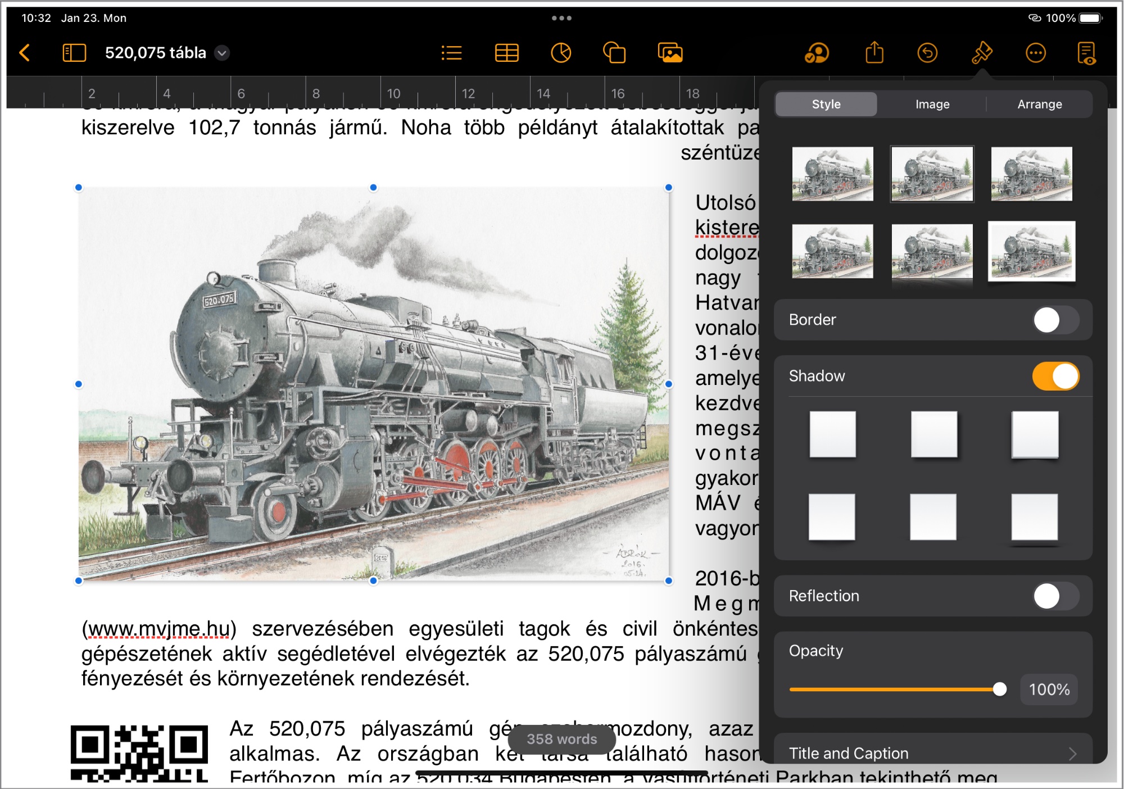Image resolution: width=1124 pixels, height=789 pixels.
Task: Turn off the Shadow switch
Action: click(x=1055, y=376)
